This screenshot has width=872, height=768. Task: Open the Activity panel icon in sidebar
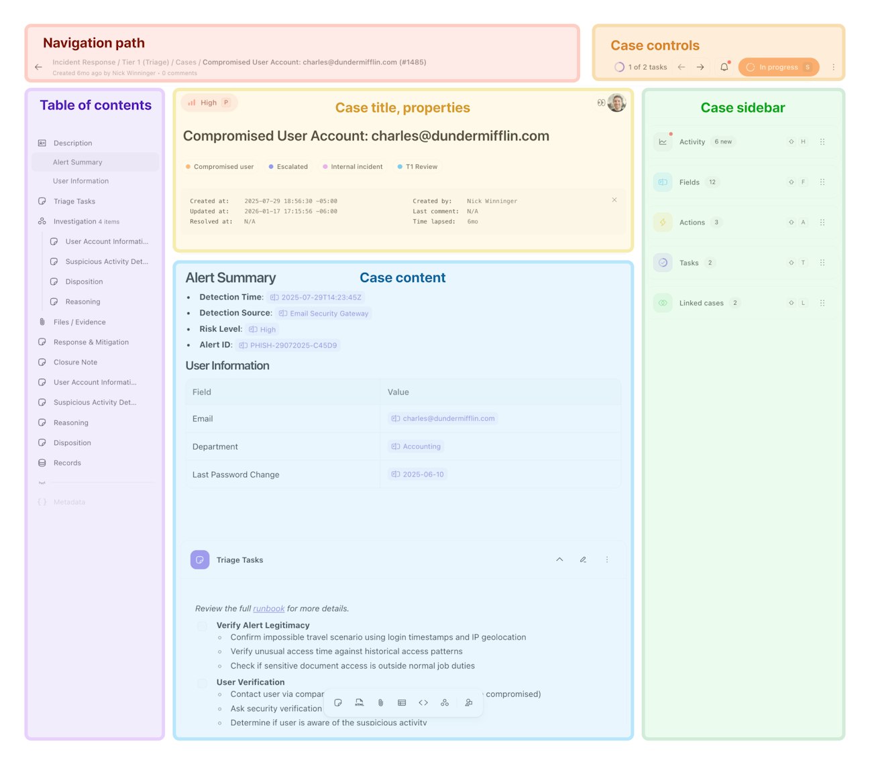(663, 141)
